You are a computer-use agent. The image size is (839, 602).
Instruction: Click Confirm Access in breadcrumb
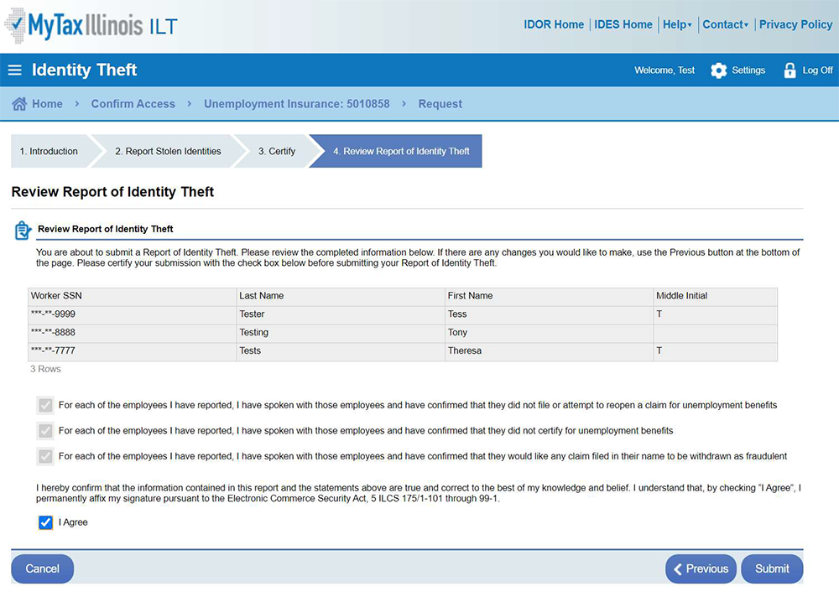coord(133,104)
